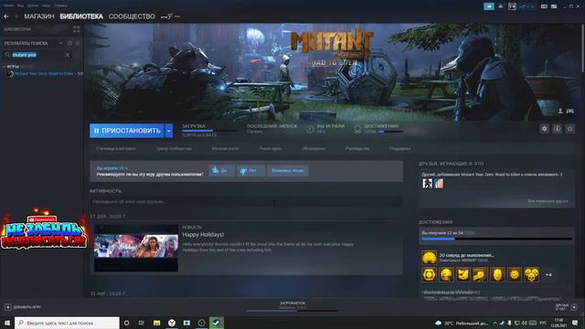
Task: Pause download with ПРИОСТАНОВИТЬ button
Action: pyautogui.click(x=127, y=131)
